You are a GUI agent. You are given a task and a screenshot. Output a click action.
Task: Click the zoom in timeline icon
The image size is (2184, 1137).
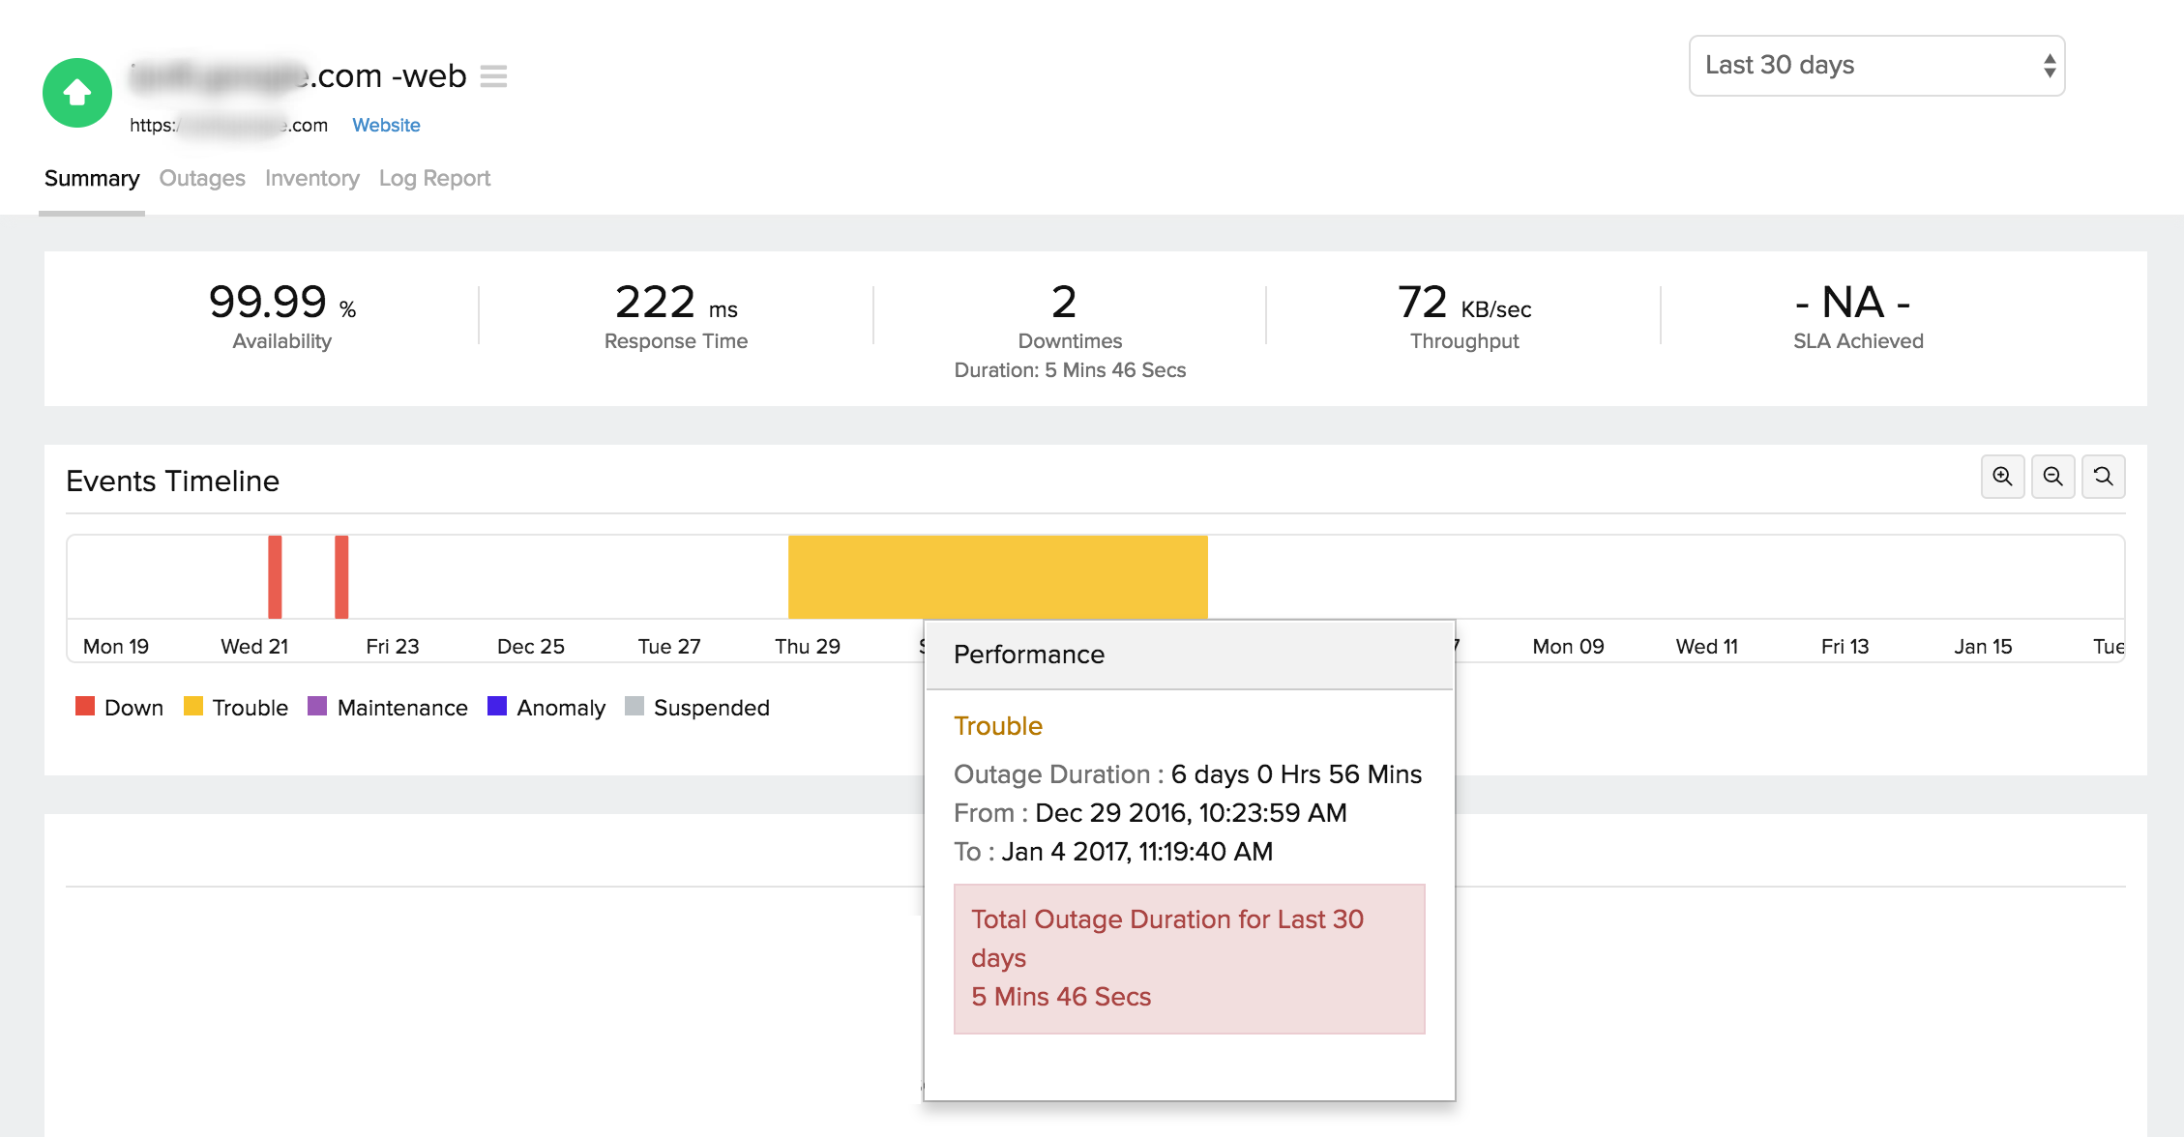[x=2002, y=477]
